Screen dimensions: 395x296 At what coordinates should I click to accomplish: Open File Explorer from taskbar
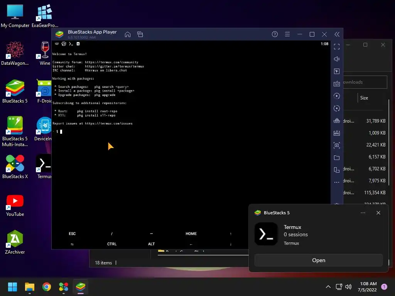point(29,287)
